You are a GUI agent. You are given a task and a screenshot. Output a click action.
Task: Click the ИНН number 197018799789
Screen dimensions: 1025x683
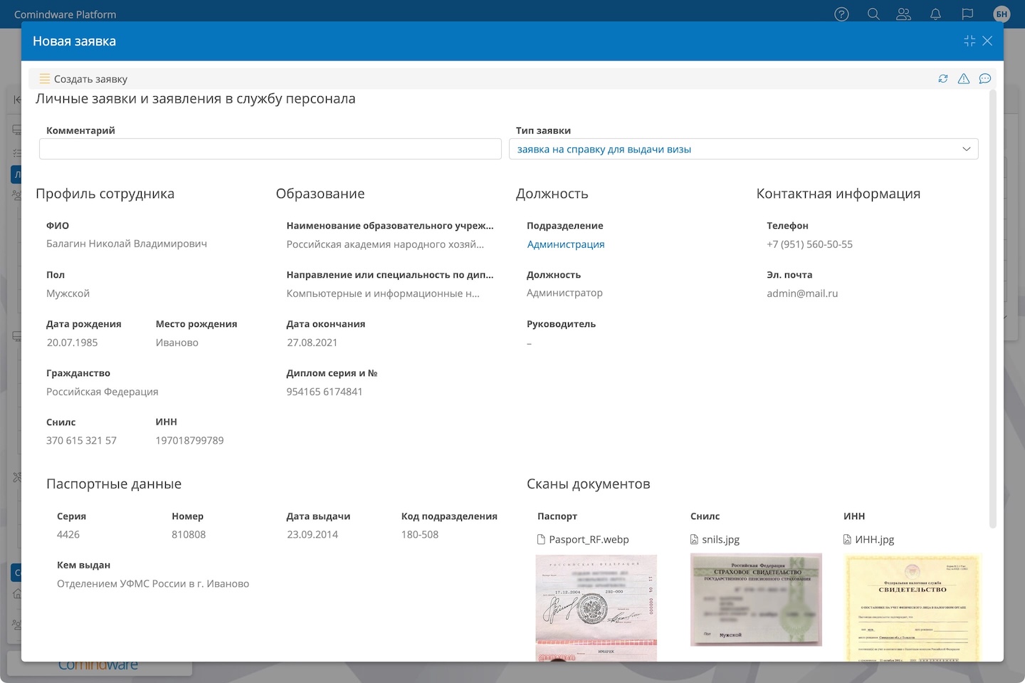[189, 441]
